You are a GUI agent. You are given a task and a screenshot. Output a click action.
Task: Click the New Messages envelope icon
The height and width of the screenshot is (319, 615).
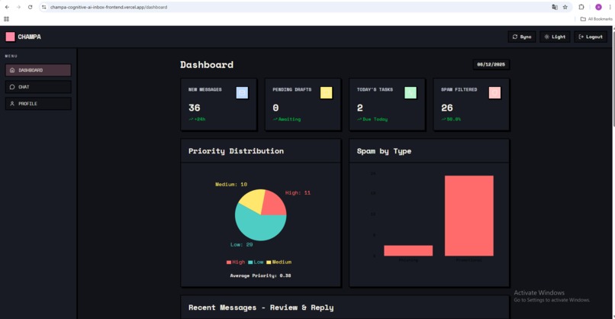[242, 92]
